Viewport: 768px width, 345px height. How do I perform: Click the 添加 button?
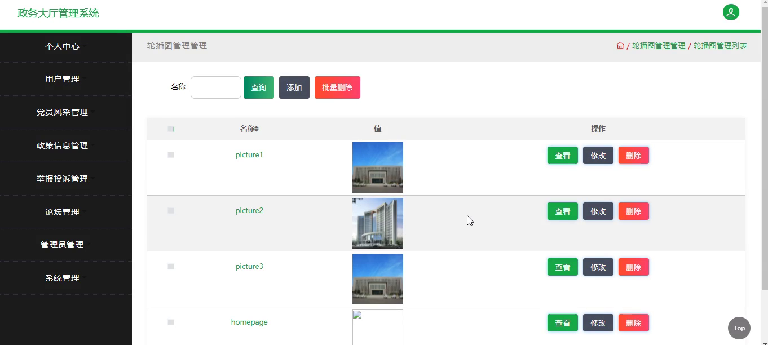coord(294,87)
